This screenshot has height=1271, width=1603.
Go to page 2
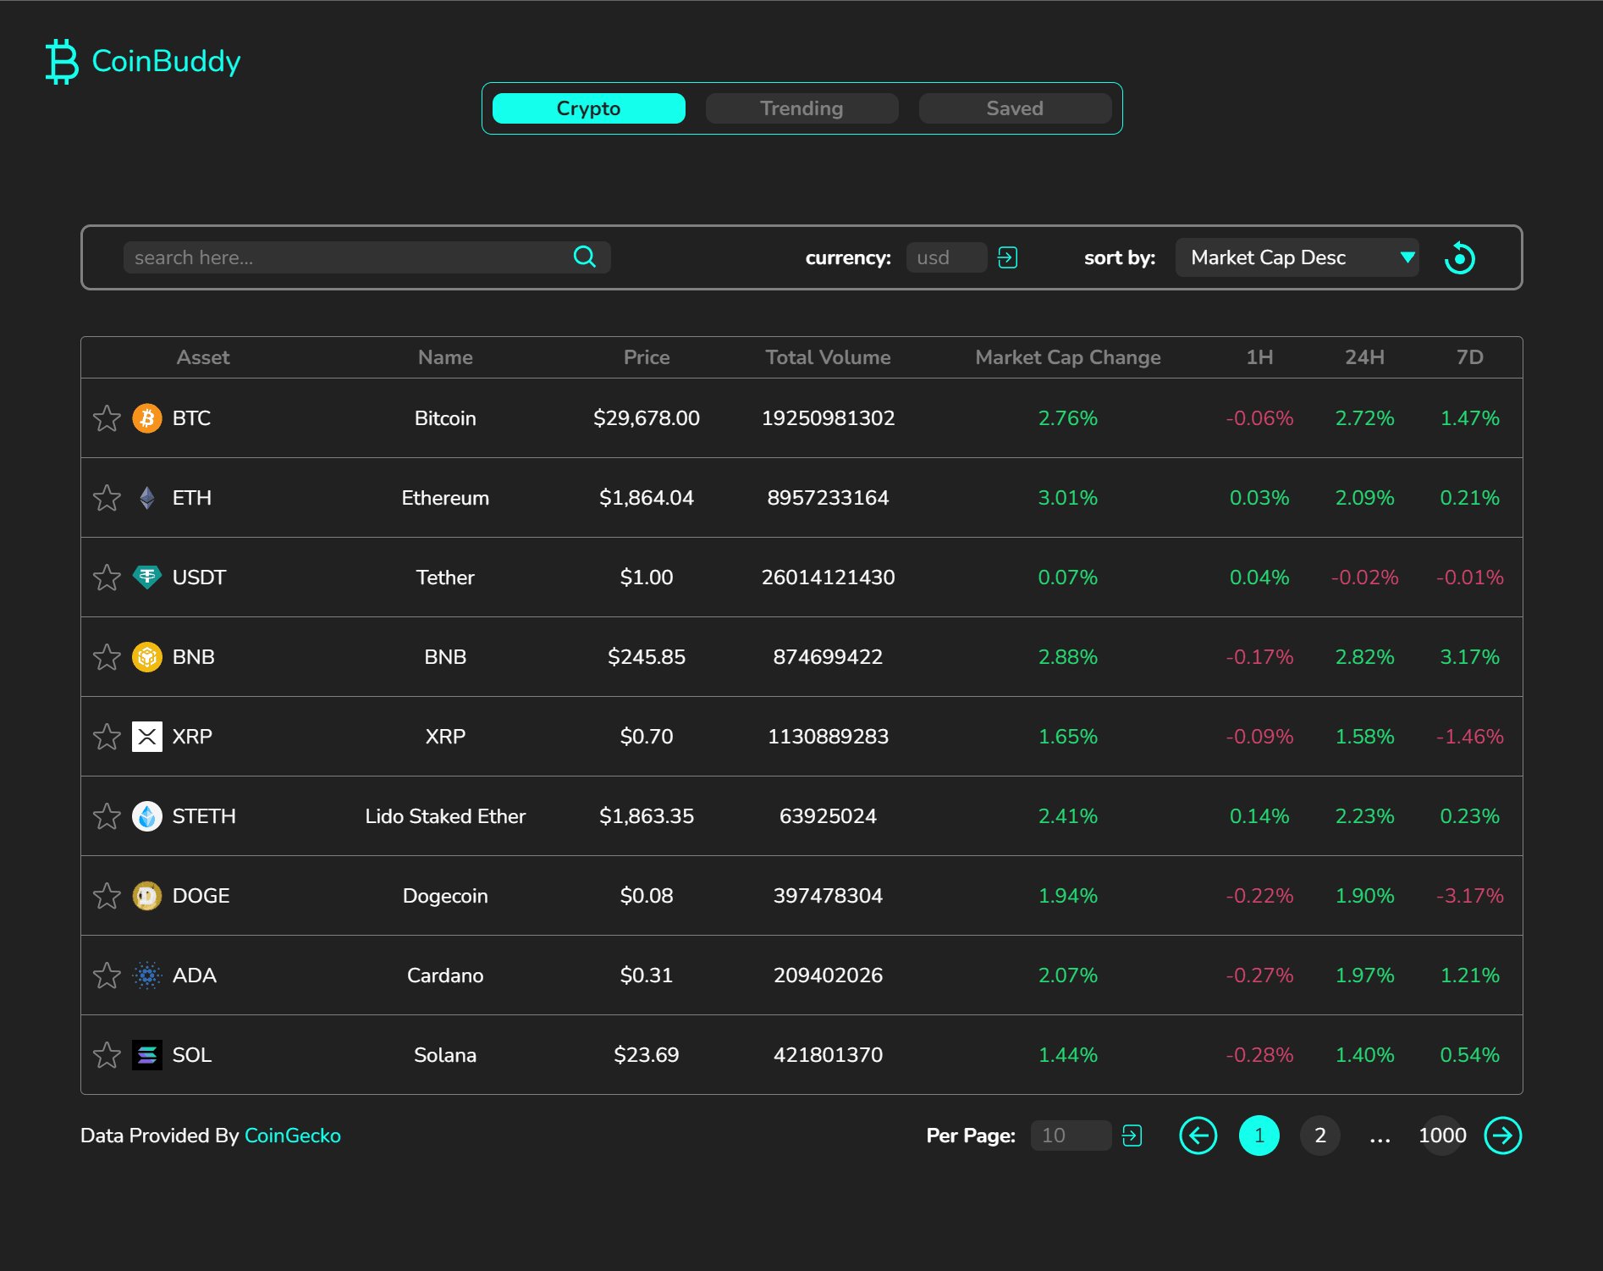point(1320,1136)
